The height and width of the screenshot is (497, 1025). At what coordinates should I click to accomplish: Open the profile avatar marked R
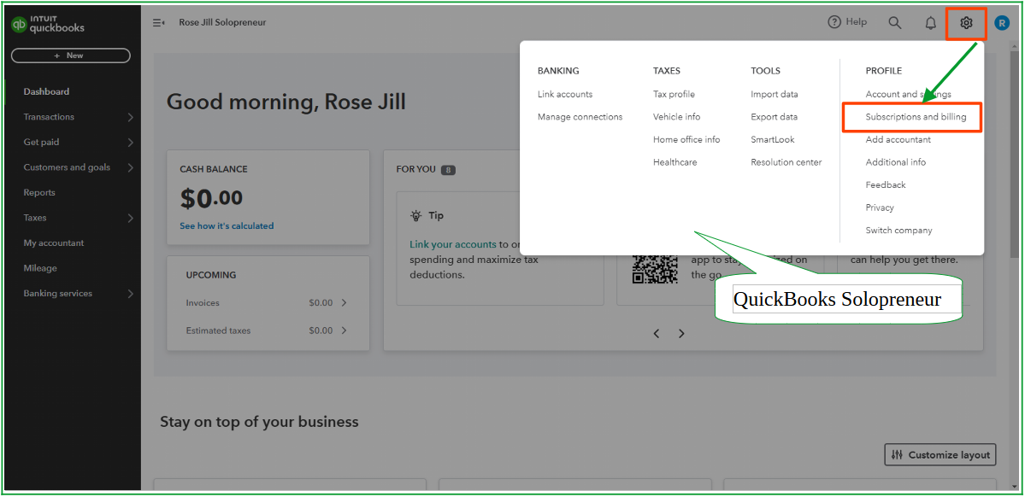click(1002, 22)
